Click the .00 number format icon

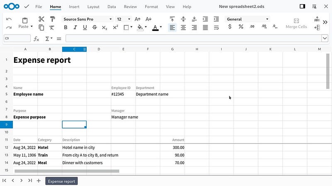[252, 26]
